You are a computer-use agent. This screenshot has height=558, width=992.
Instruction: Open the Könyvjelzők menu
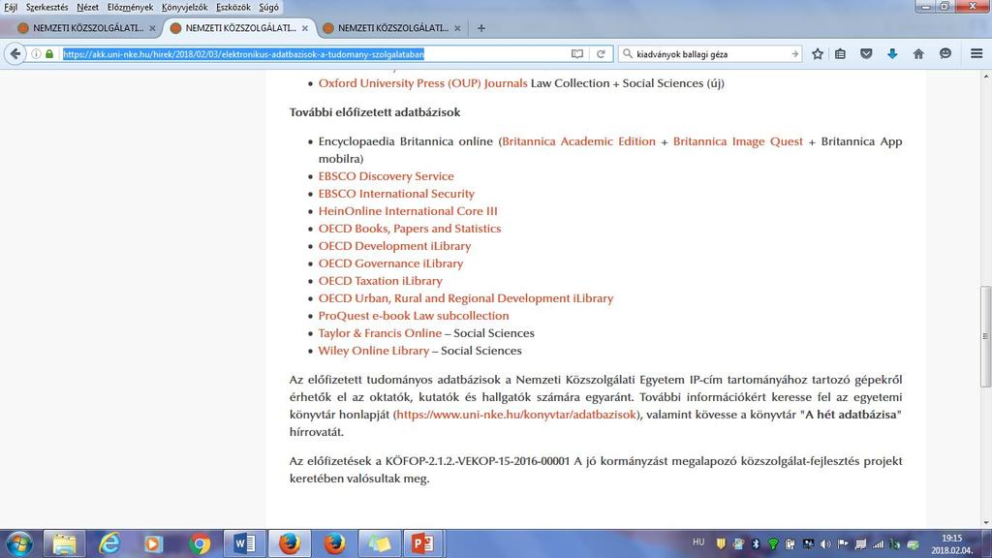[185, 7]
